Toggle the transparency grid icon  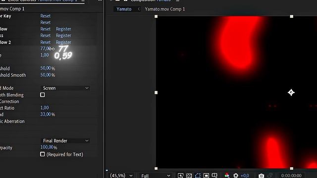[x=189, y=176]
